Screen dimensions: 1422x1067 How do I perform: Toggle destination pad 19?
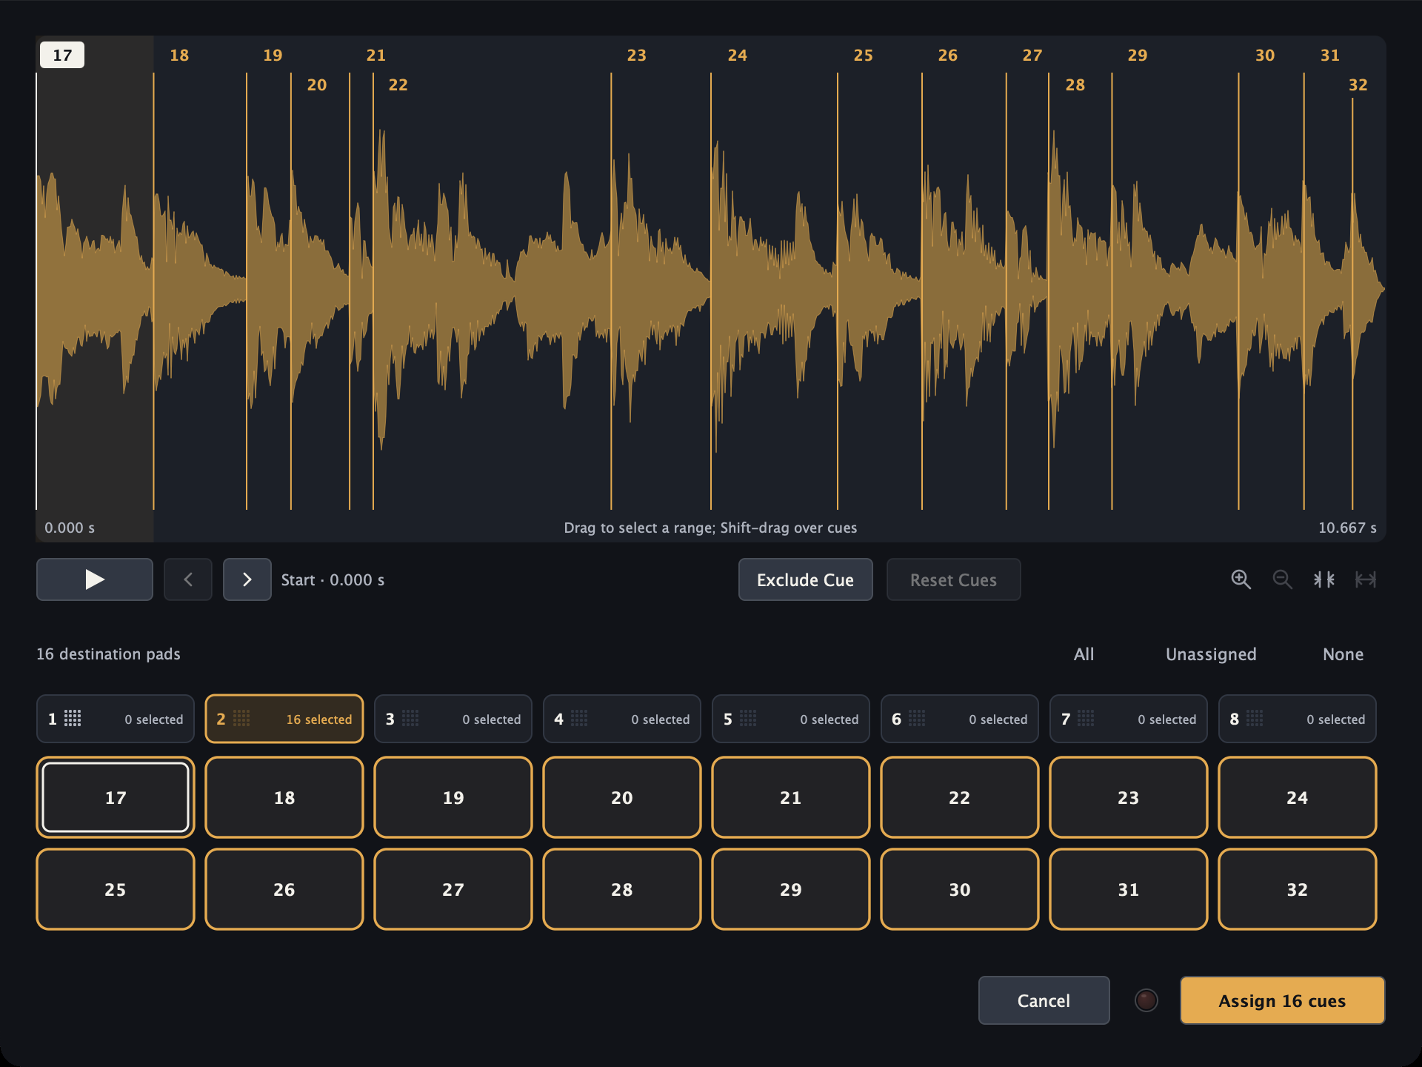pyautogui.click(x=453, y=797)
